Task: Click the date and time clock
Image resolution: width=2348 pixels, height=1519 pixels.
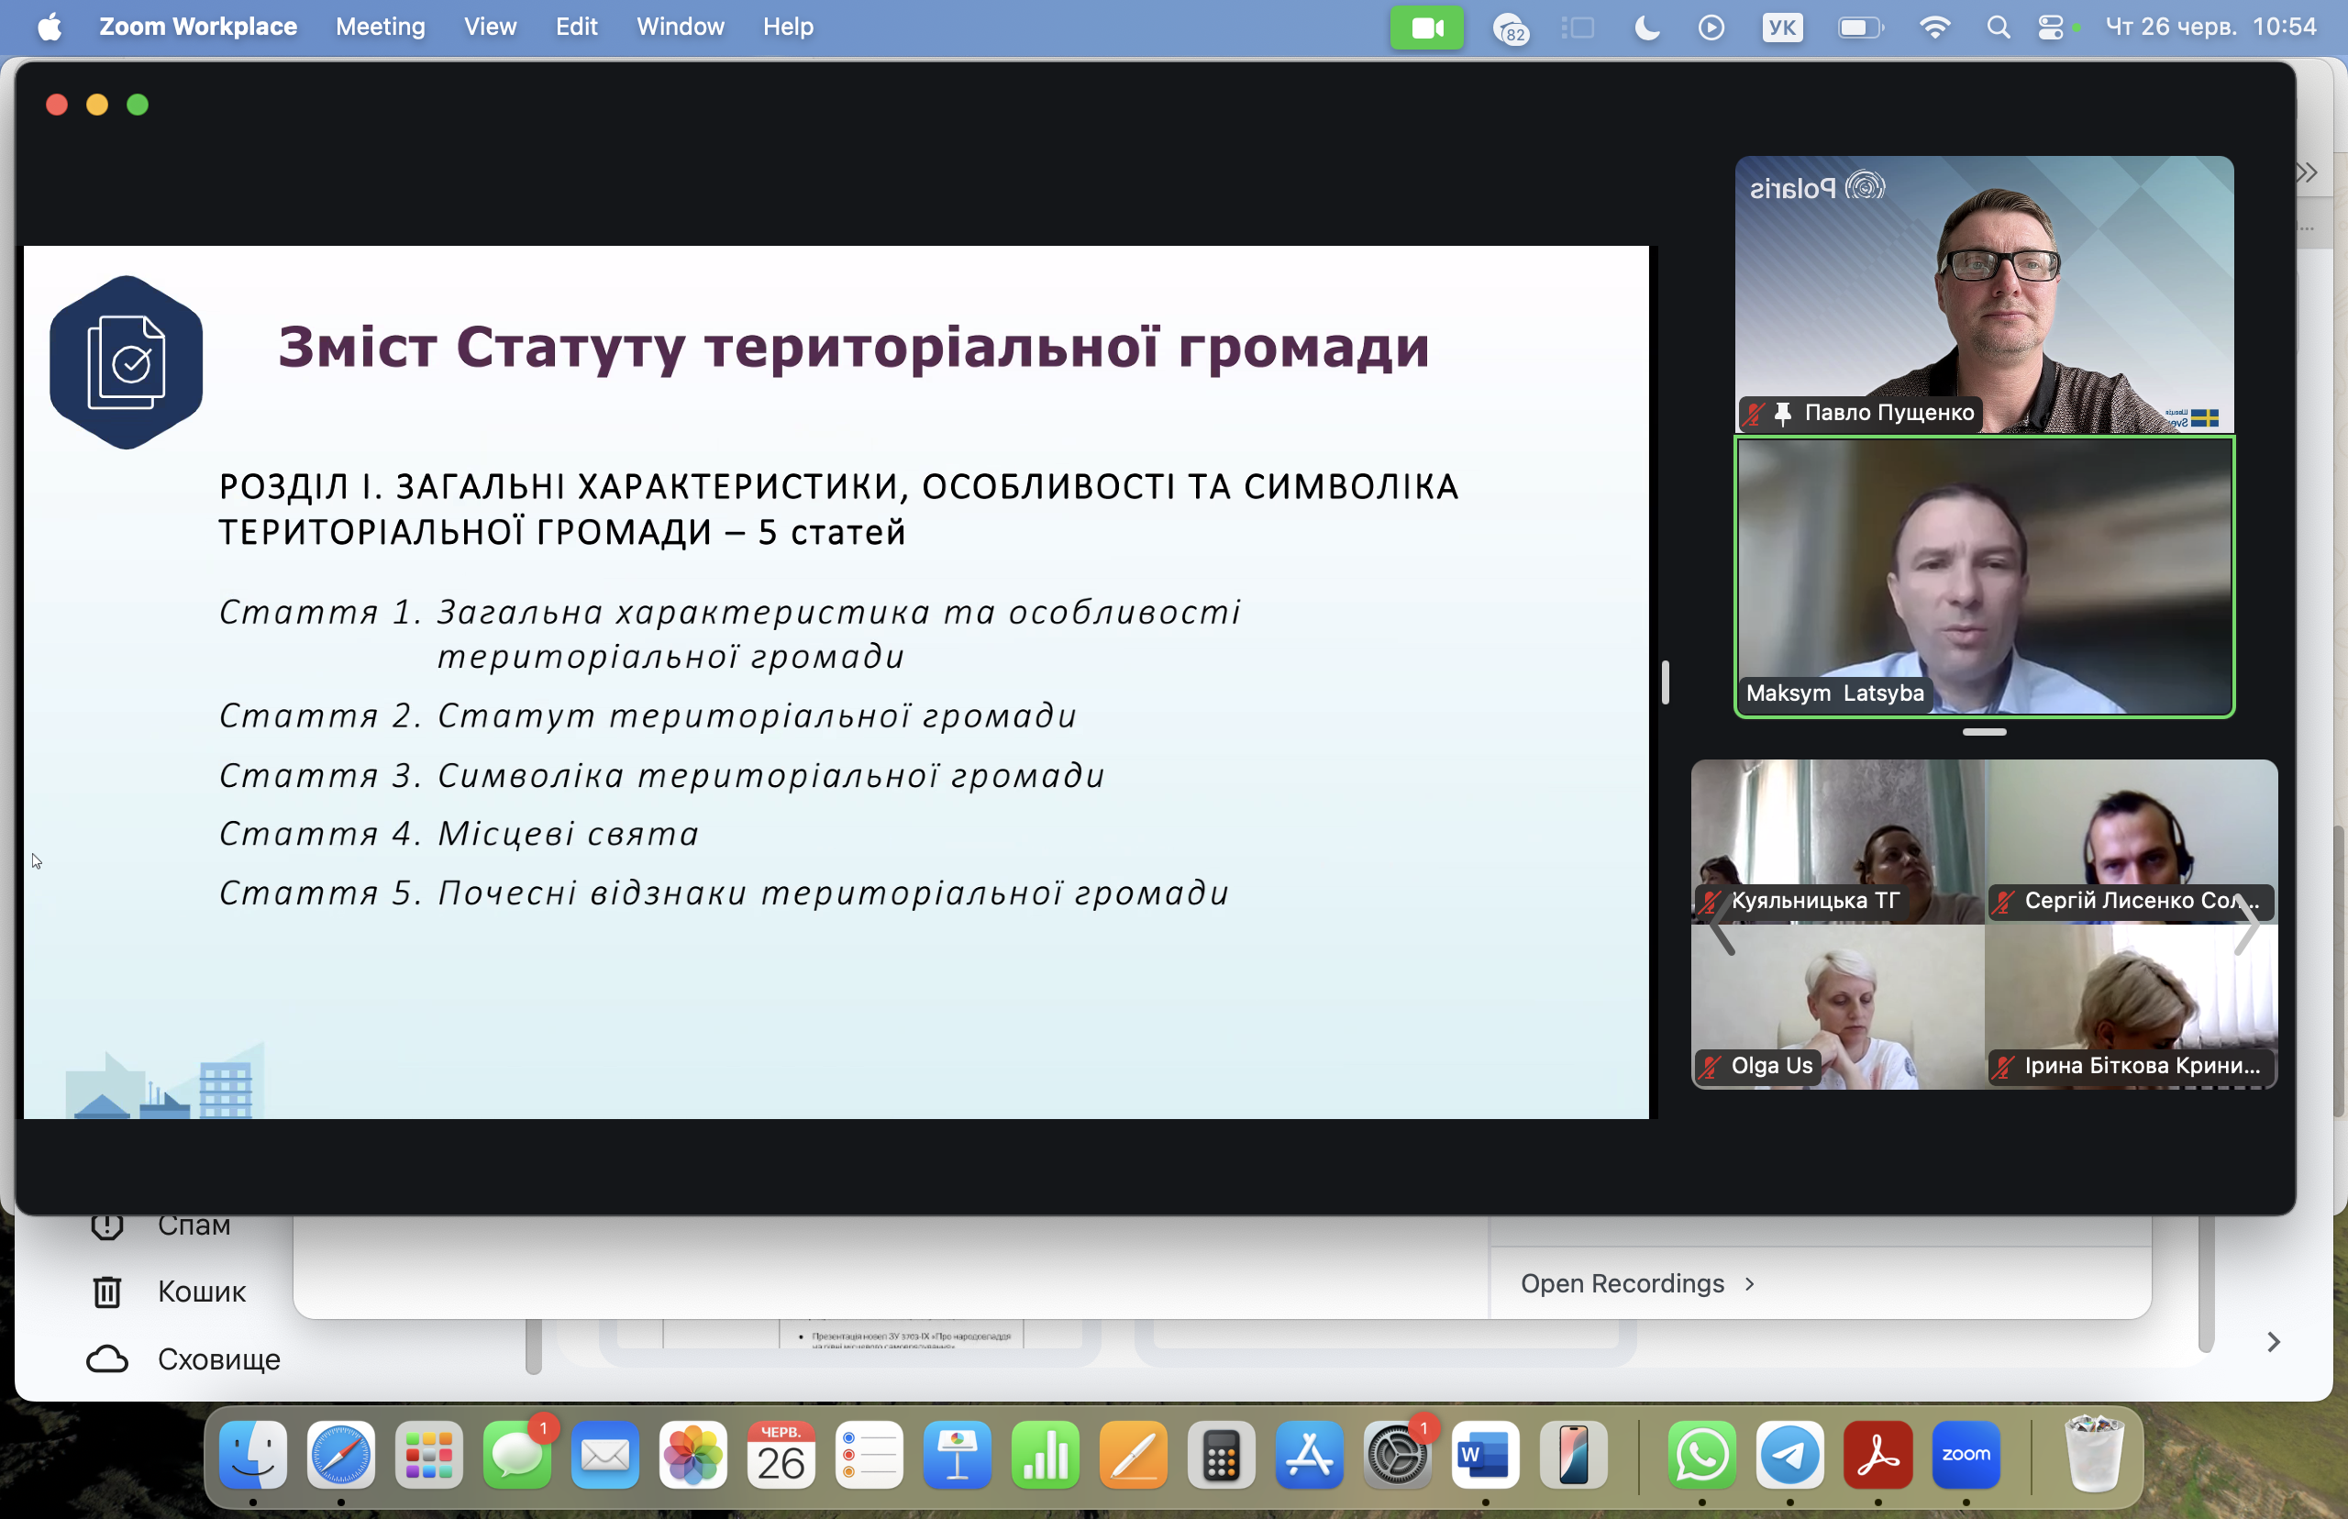Action: (2211, 27)
